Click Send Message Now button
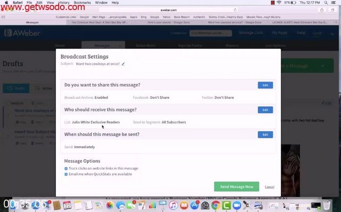341x212 pixels. (x=237, y=186)
